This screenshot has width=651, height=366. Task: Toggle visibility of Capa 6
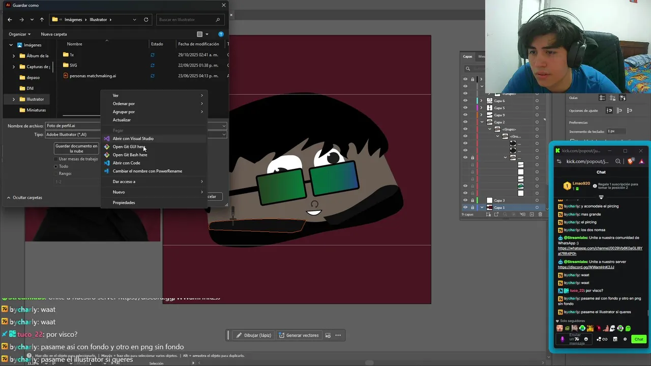pos(465,101)
